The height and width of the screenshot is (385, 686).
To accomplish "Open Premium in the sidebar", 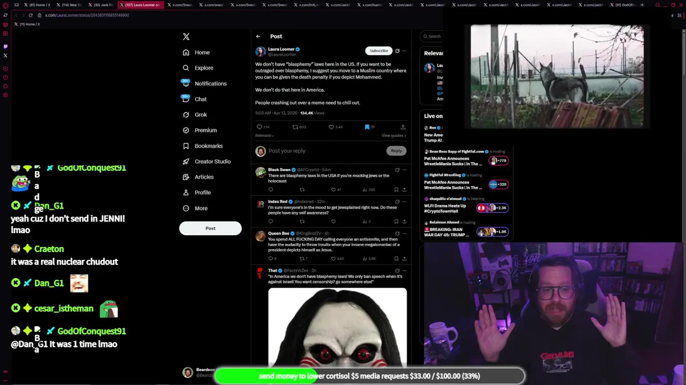I will pos(199,130).
